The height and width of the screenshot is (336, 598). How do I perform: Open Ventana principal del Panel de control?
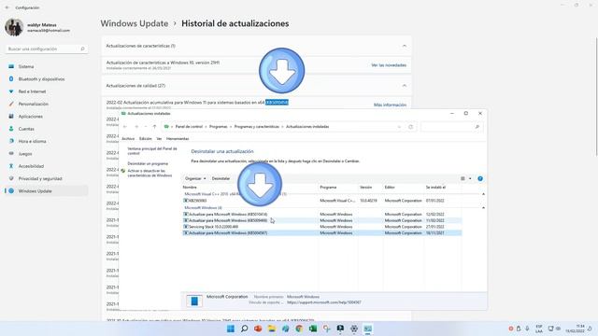(x=152, y=151)
